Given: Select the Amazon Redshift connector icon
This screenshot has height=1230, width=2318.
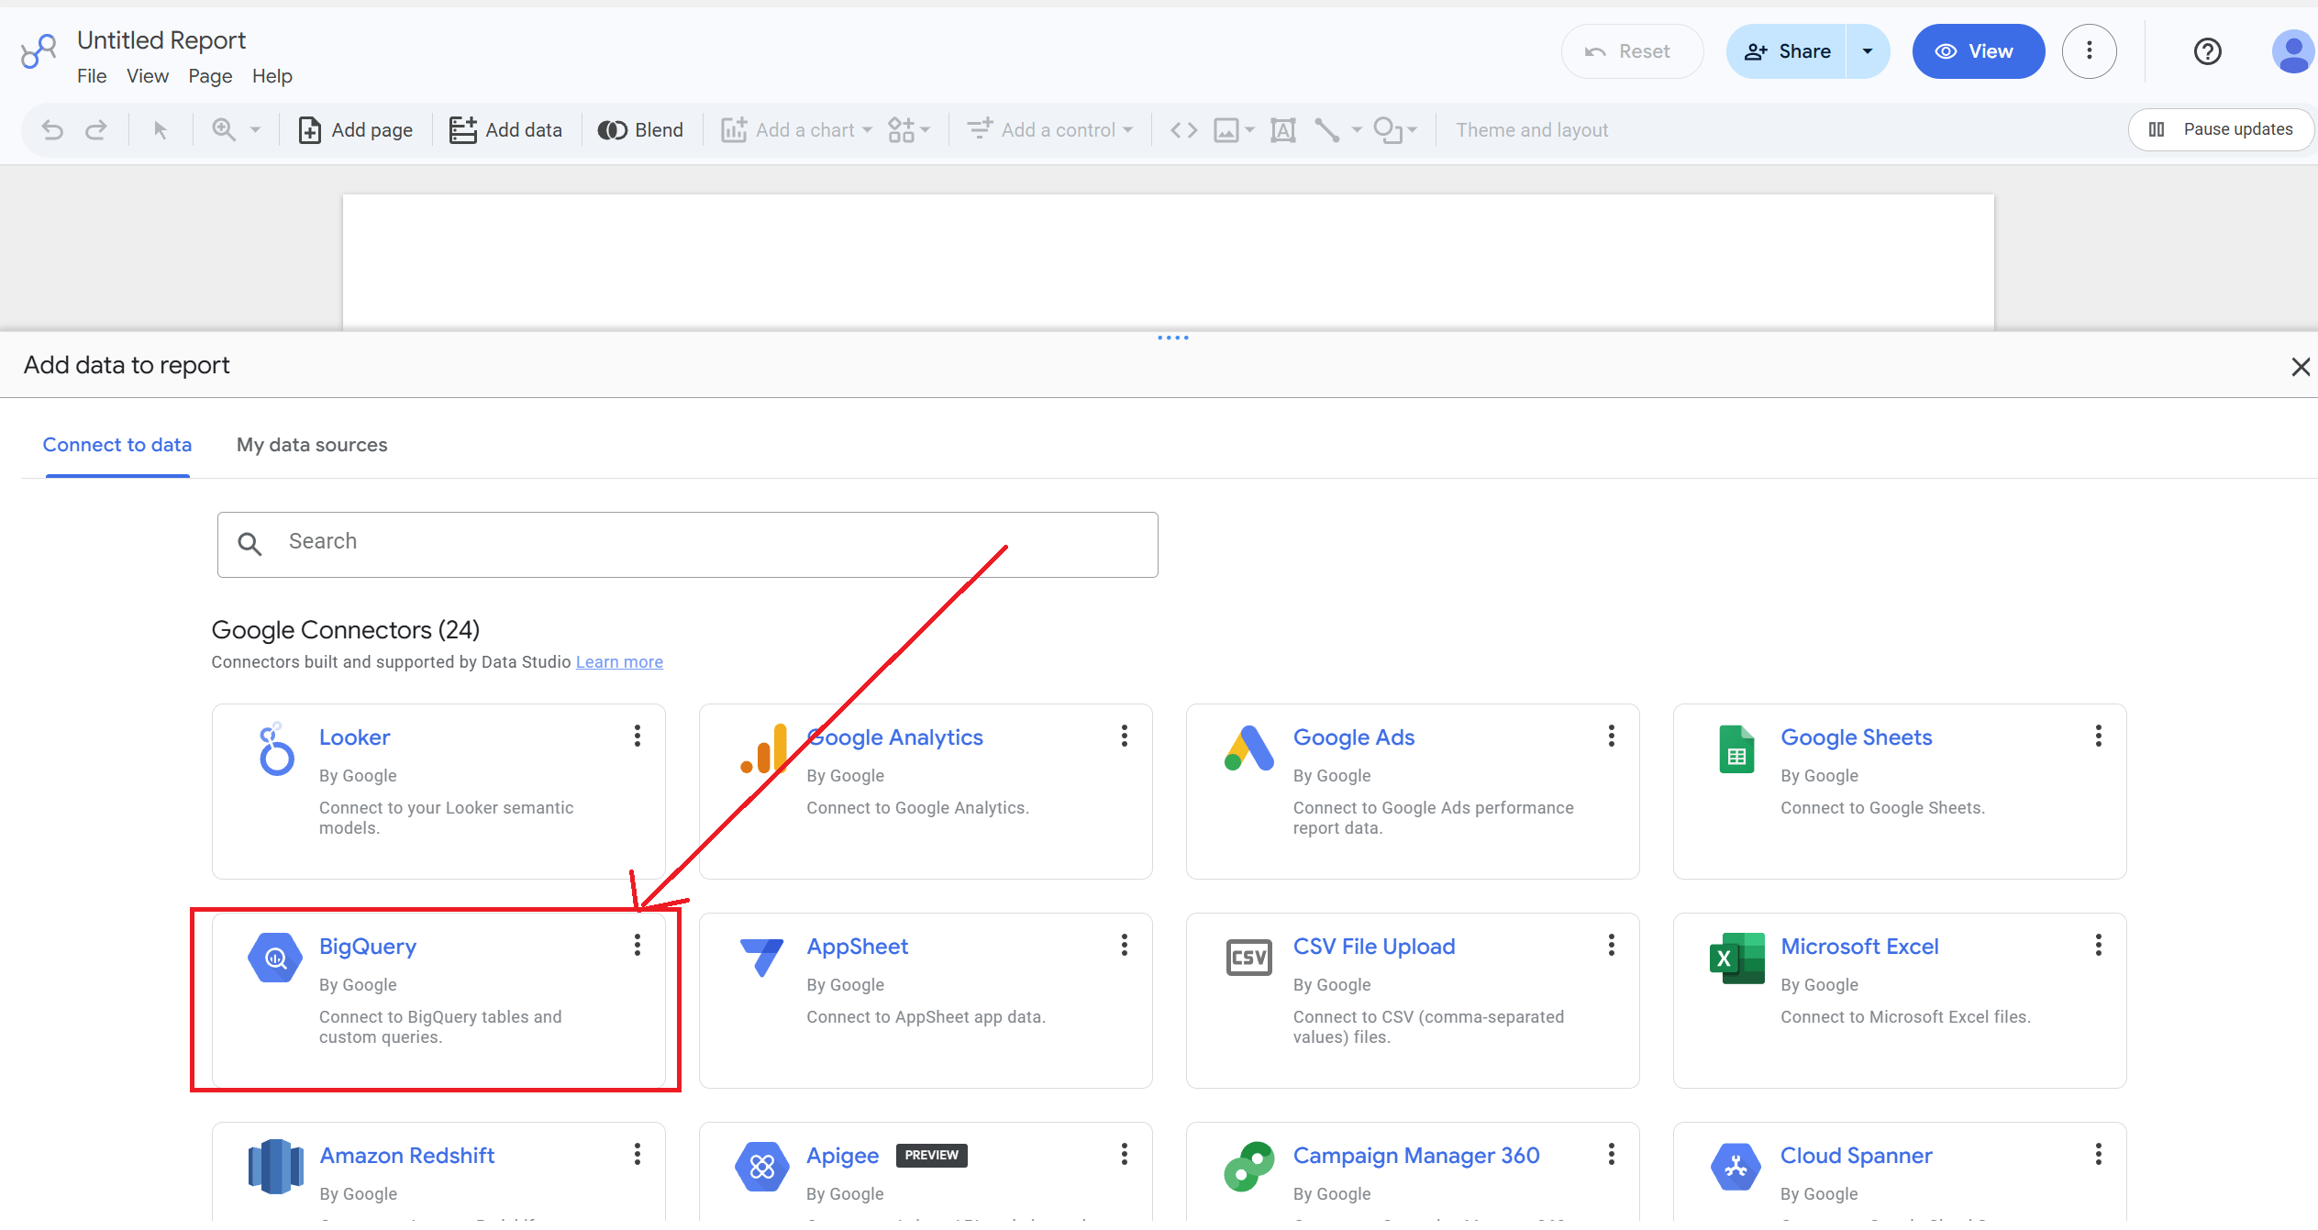Looking at the screenshot, I should (275, 1167).
